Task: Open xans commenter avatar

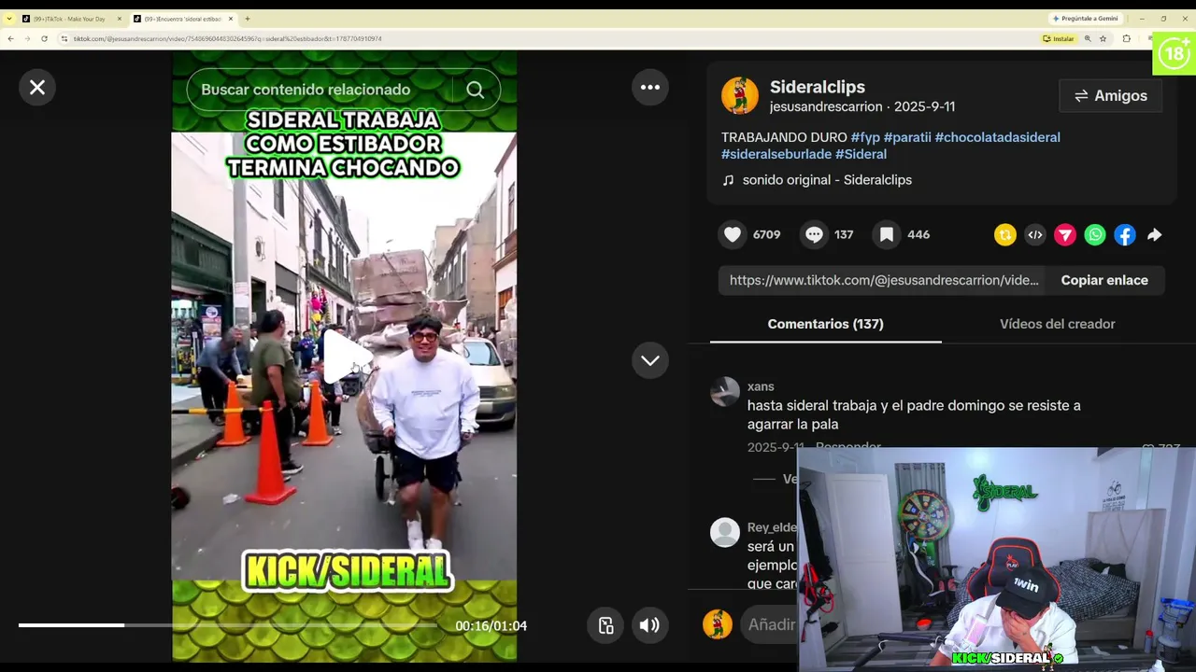Action: (725, 392)
